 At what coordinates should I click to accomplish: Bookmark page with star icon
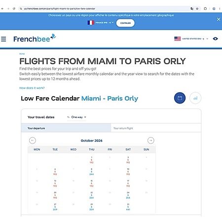[x=197, y=9]
